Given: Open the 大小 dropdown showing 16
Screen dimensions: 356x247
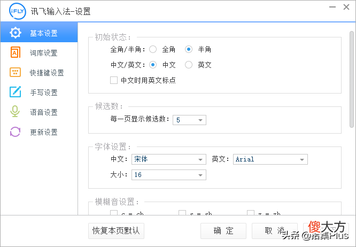Looking at the screenshot, I should tap(169, 175).
